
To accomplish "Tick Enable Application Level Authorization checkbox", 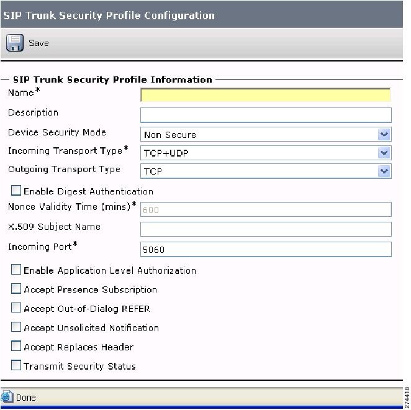I will (x=16, y=270).
